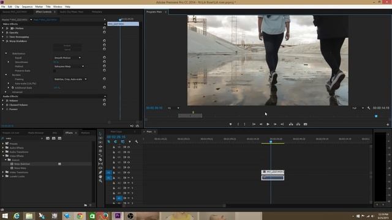The image size is (392, 220).
Task: Click the Mark In button
Action: 238,124
